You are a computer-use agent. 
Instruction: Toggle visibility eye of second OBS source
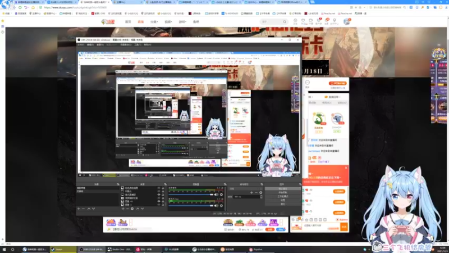coord(159,191)
